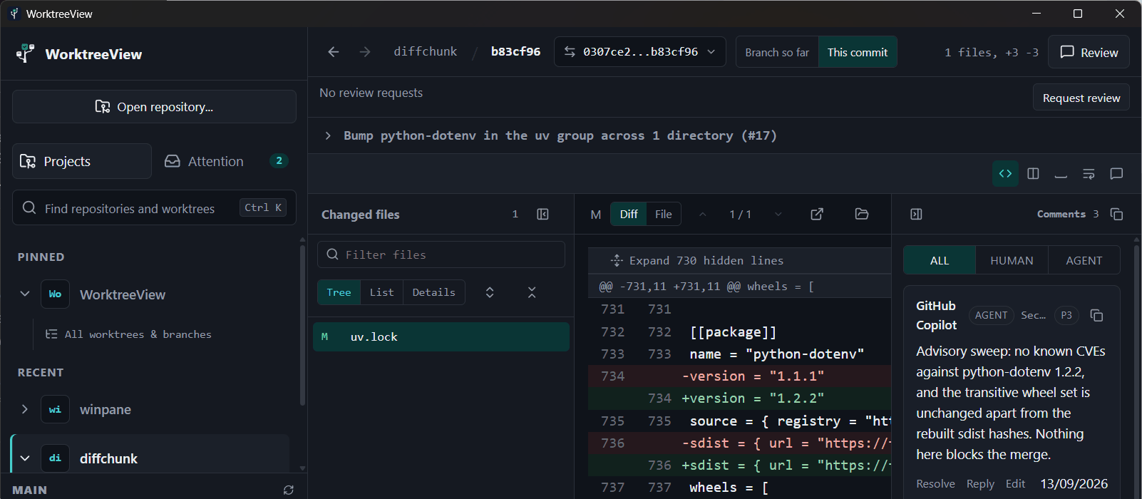Collapse the WorktreeView pinned project

point(25,294)
